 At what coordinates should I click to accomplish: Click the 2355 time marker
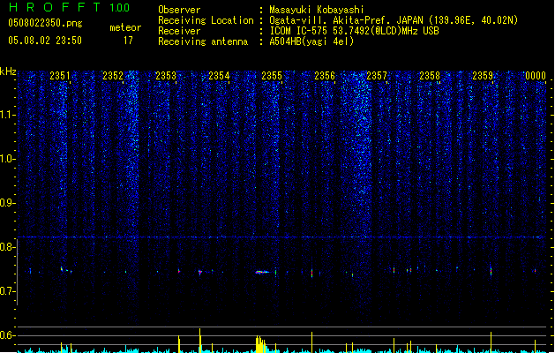pyautogui.click(x=272, y=76)
